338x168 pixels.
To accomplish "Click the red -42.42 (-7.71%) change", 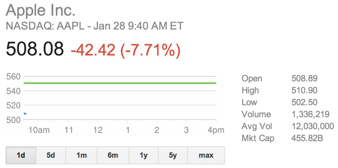I will pos(125,50).
